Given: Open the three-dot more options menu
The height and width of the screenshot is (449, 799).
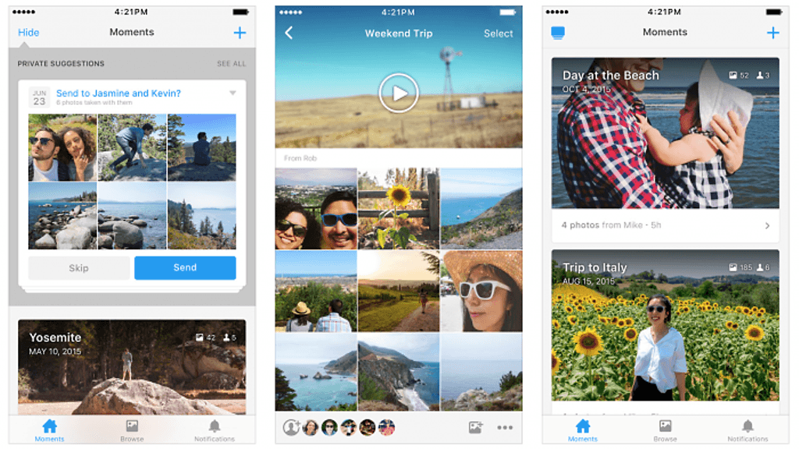Looking at the screenshot, I should click(505, 427).
